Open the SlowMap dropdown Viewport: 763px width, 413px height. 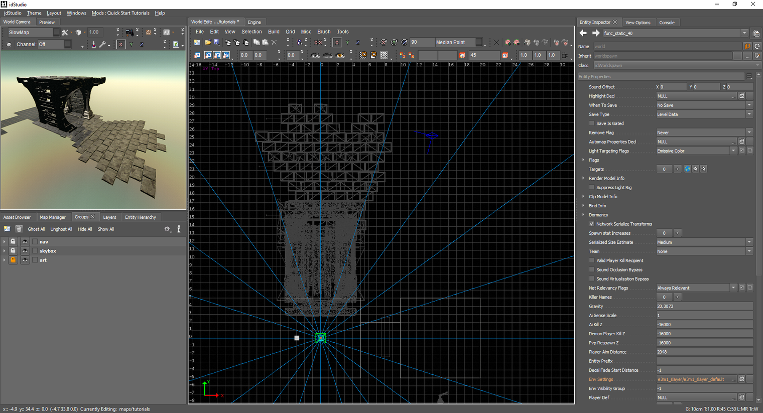pyautogui.click(x=34, y=32)
